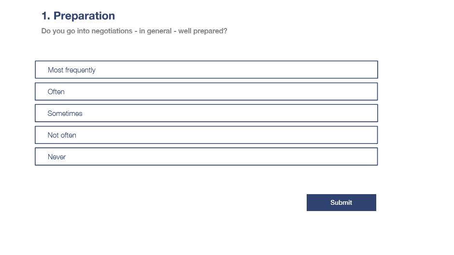Choose 'Often' as the answer

(x=206, y=91)
